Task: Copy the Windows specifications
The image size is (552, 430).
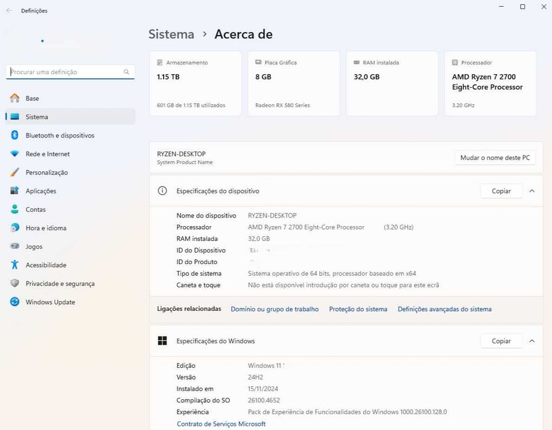Action: [501, 341]
